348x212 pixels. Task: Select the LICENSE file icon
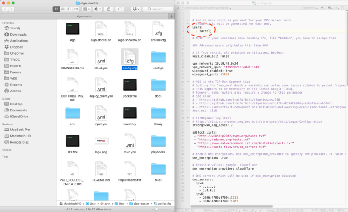tap(72, 141)
